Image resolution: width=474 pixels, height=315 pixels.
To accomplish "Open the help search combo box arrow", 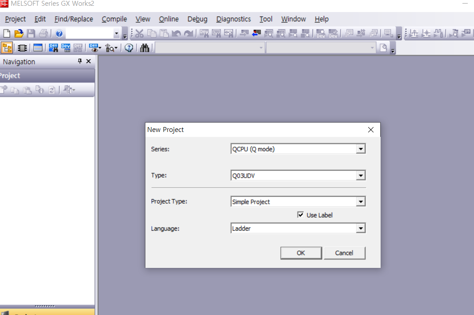I will (x=116, y=33).
